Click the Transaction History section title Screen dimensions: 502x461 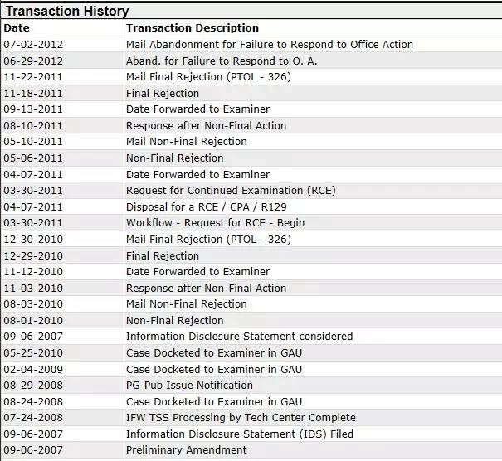pos(67,12)
